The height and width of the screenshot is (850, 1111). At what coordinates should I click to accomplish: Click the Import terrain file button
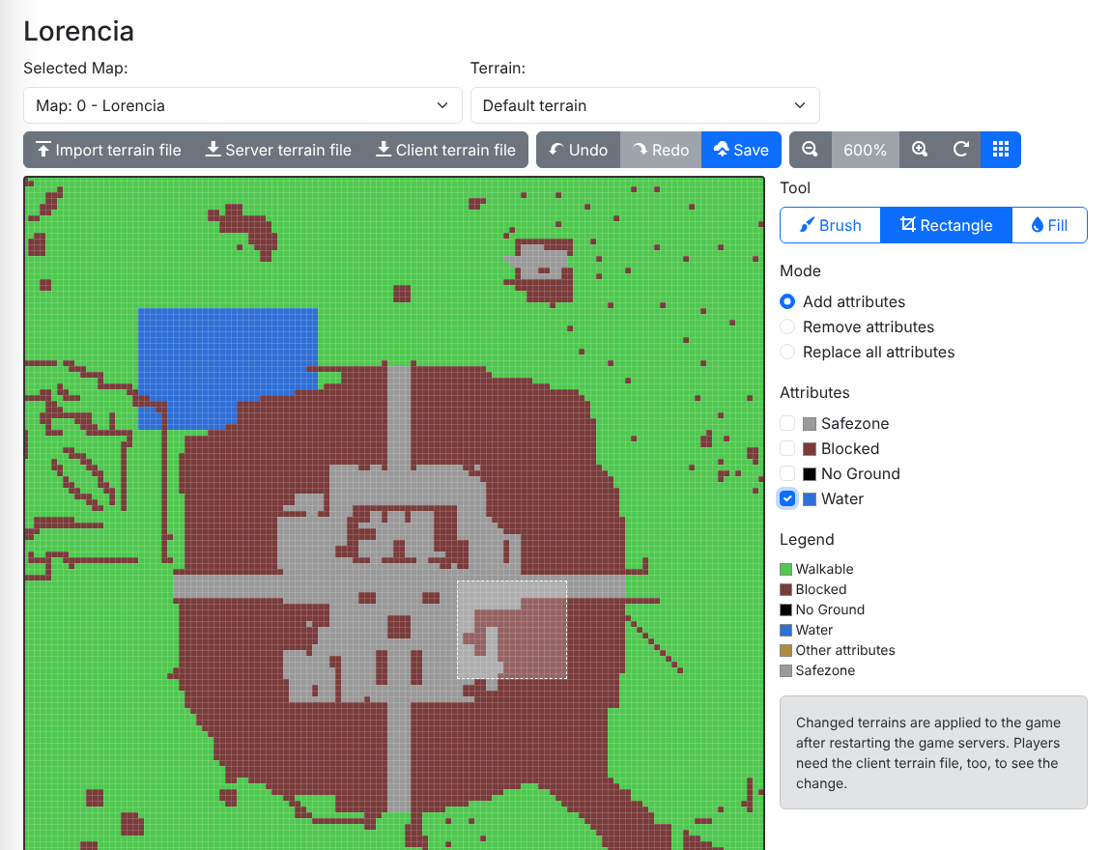(108, 150)
